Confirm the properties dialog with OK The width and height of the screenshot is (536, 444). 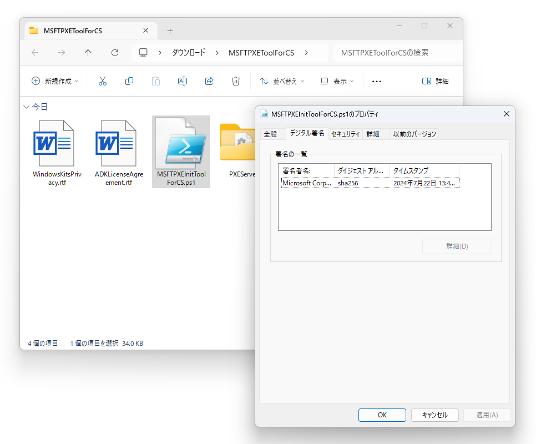tap(382, 415)
